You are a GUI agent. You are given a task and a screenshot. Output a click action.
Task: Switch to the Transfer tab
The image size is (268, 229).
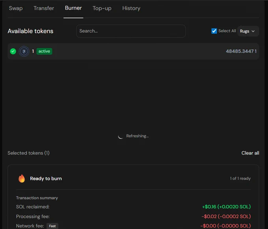point(44,8)
